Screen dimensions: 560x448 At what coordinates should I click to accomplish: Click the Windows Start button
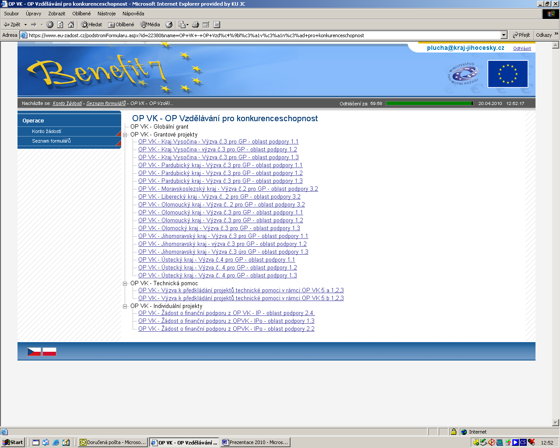click(13, 442)
